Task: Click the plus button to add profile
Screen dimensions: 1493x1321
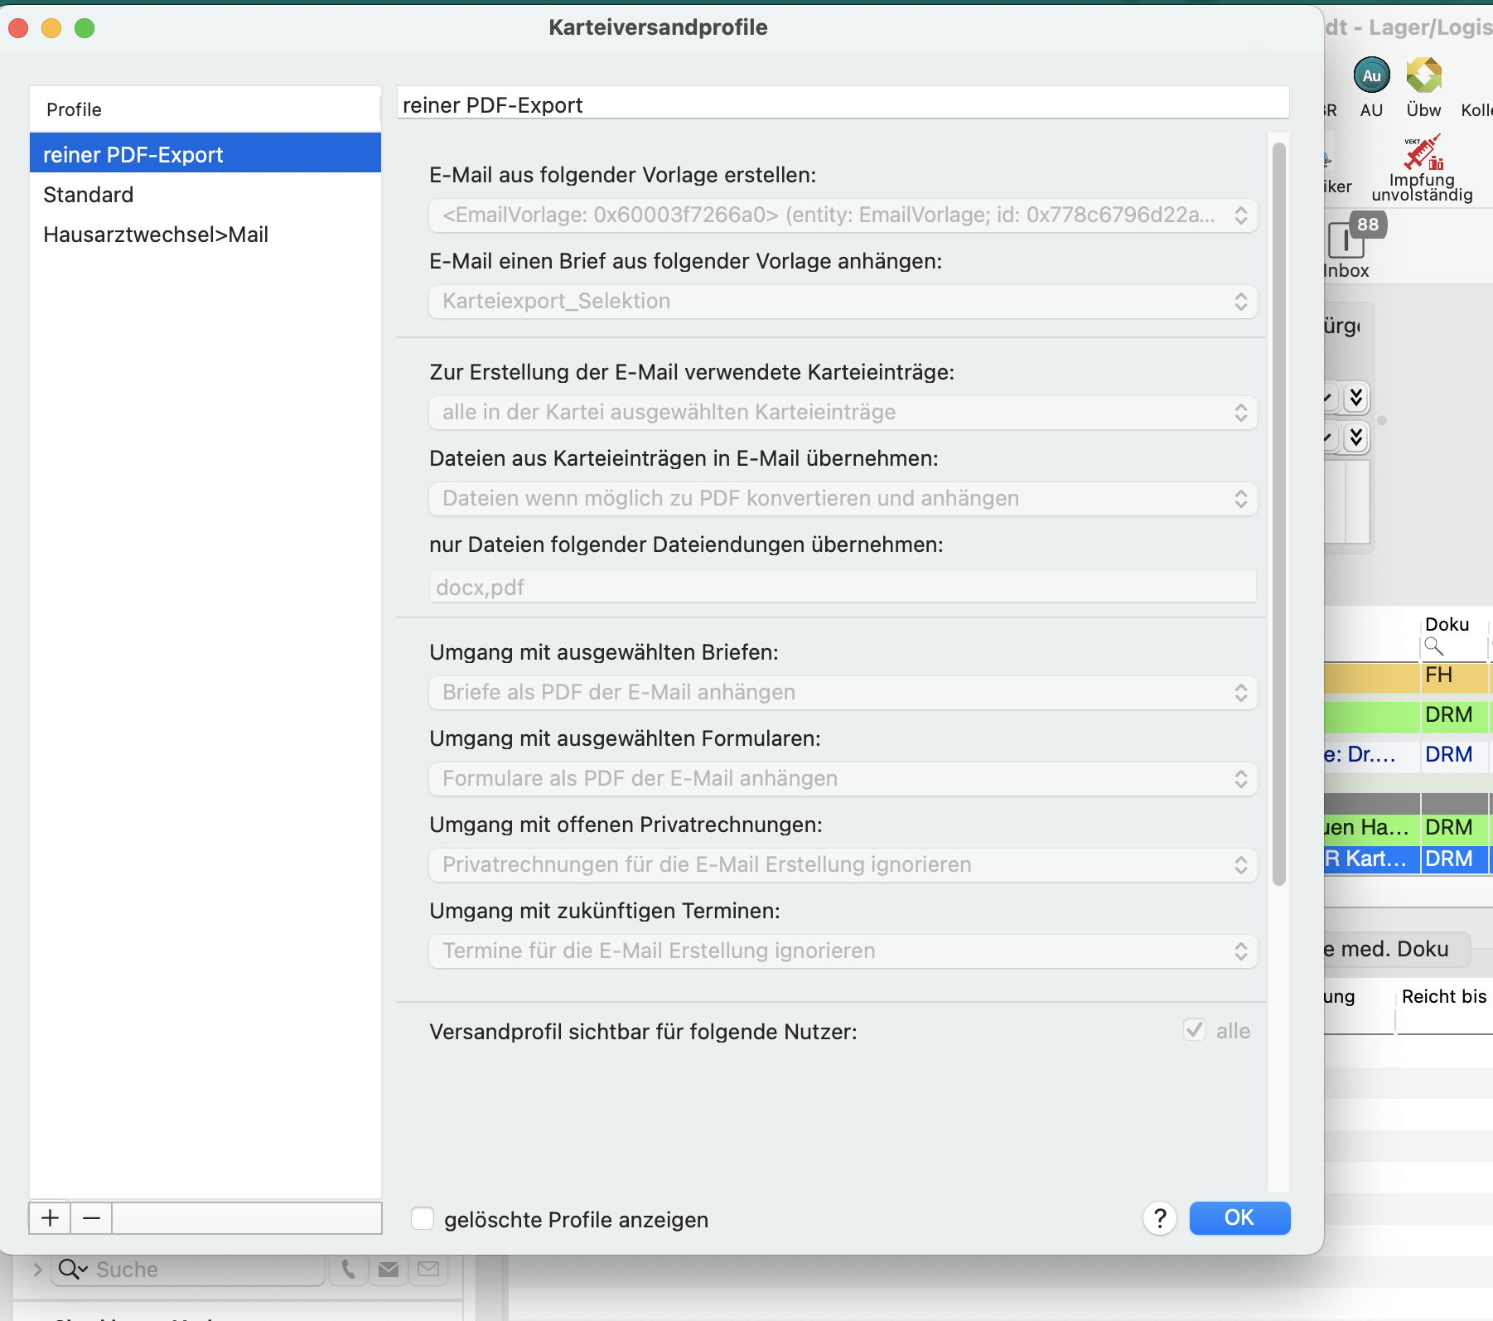Action: [51, 1218]
